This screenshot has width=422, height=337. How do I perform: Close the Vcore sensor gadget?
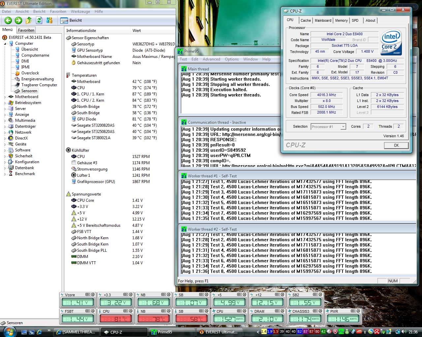pyautogui.click(x=93, y=295)
